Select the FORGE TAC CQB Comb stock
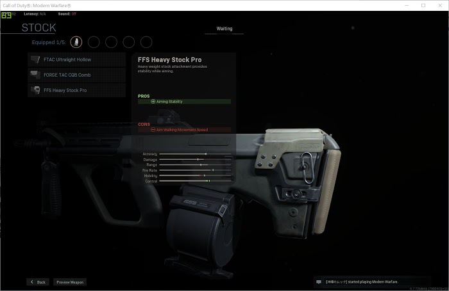 tap(76, 75)
